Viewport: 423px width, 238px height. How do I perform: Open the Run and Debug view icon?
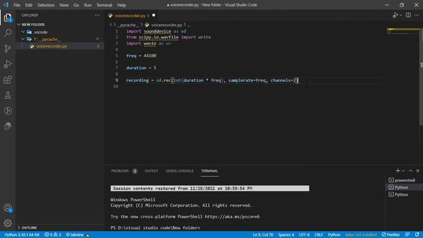coord(7,64)
